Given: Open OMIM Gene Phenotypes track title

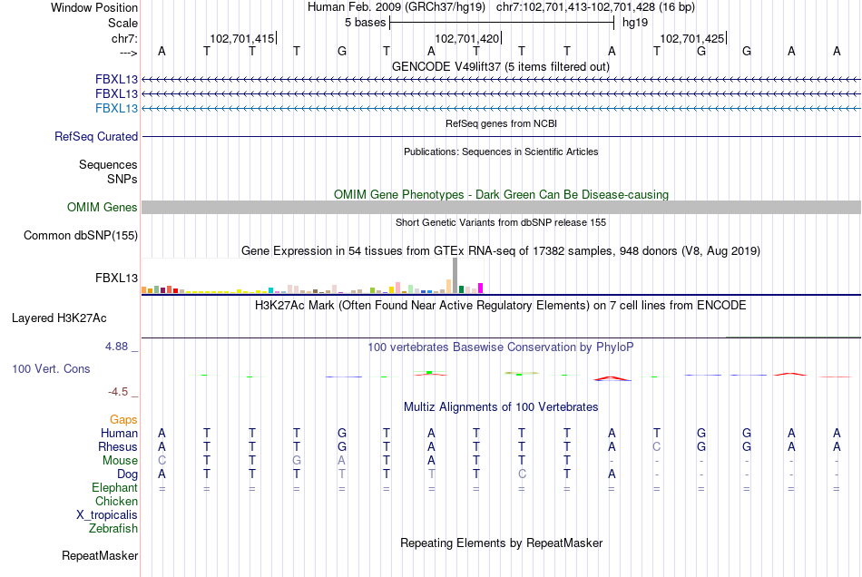Looking at the screenshot, I should (501, 194).
